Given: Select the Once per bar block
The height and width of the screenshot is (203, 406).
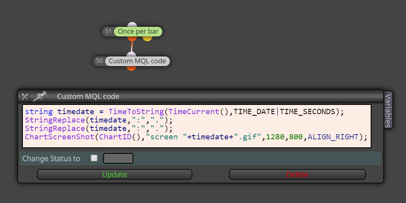Looking at the screenshot, I should [x=138, y=32].
